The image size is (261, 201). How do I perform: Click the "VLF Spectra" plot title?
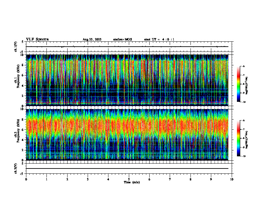tap(37, 39)
